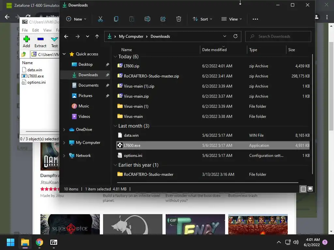The image size is (334, 250).
Task: Refresh the Downloads folder view
Action: [235, 36]
